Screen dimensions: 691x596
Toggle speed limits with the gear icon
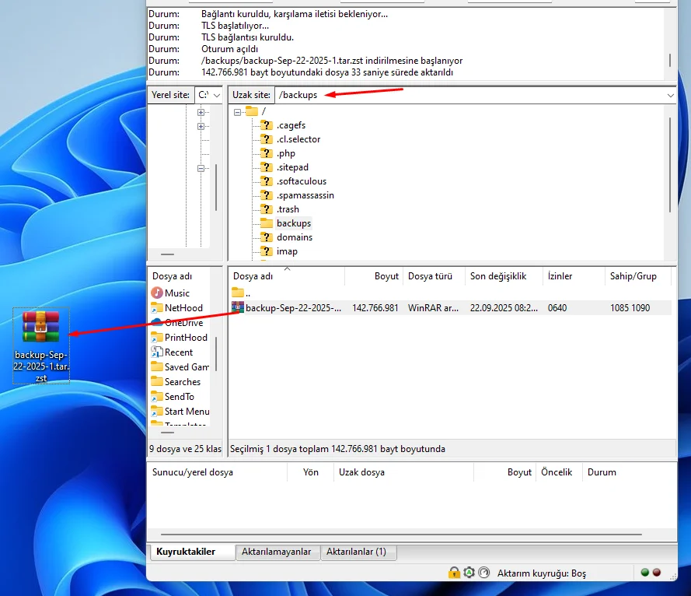[469, 573]
